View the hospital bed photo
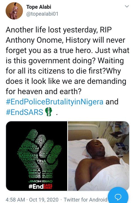The image size is (135, 203). pyautogui.click(x=99, y=156)
